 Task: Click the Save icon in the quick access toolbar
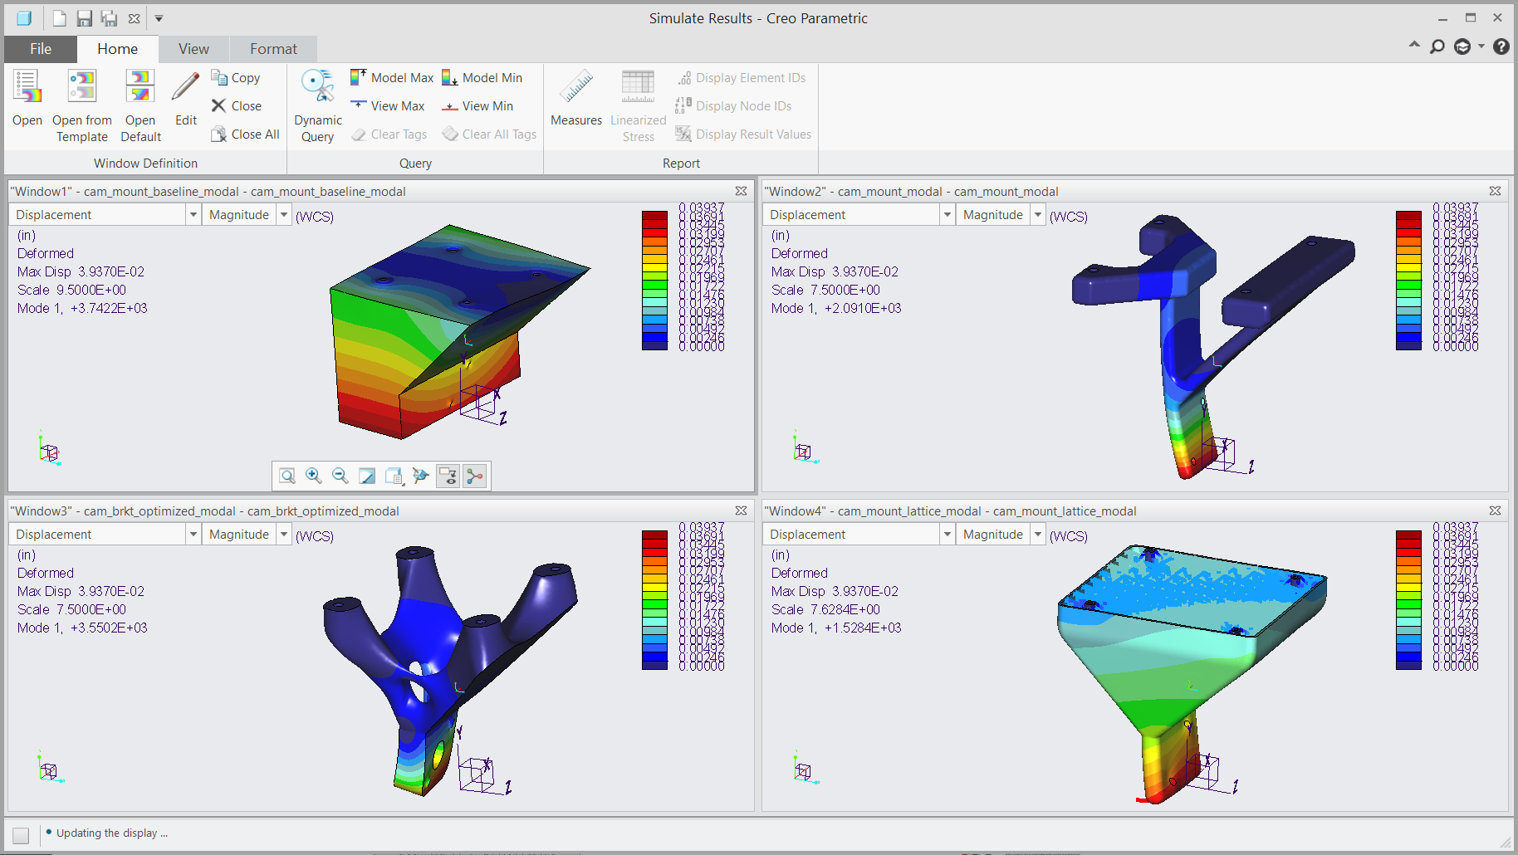[x=84, y=18]
